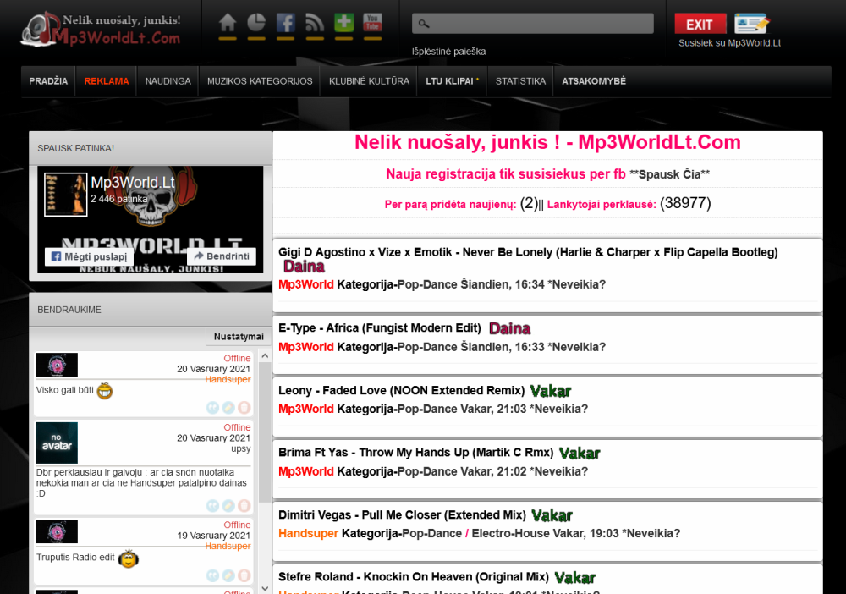Click the green plus icon in the header
The height and width of the screenshot is (594, 846).
[343, 23]
